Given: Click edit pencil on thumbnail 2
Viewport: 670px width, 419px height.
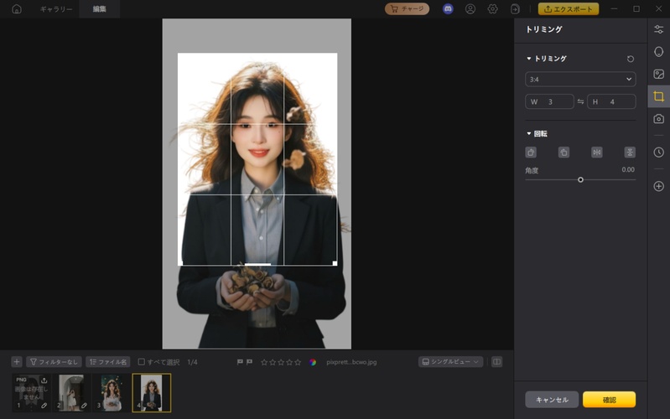Looking at the screenshot, I should click(84, 406).
